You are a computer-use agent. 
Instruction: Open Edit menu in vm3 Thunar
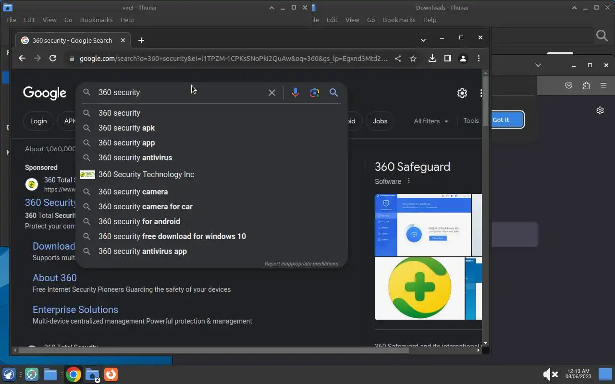[29, 20]
